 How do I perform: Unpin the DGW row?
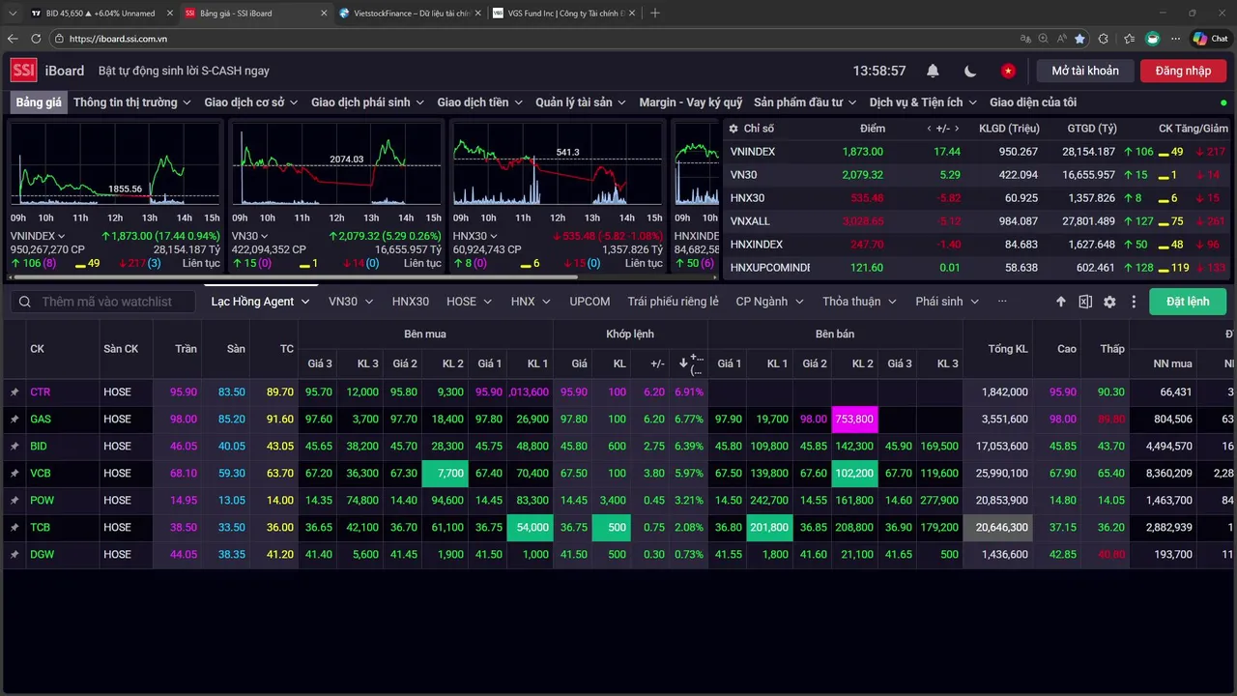(14, 555)
